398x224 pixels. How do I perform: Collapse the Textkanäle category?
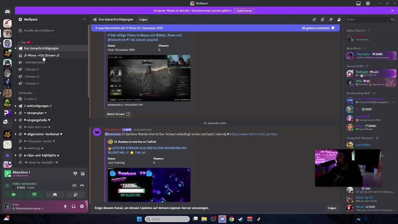(x=26, y=93)
